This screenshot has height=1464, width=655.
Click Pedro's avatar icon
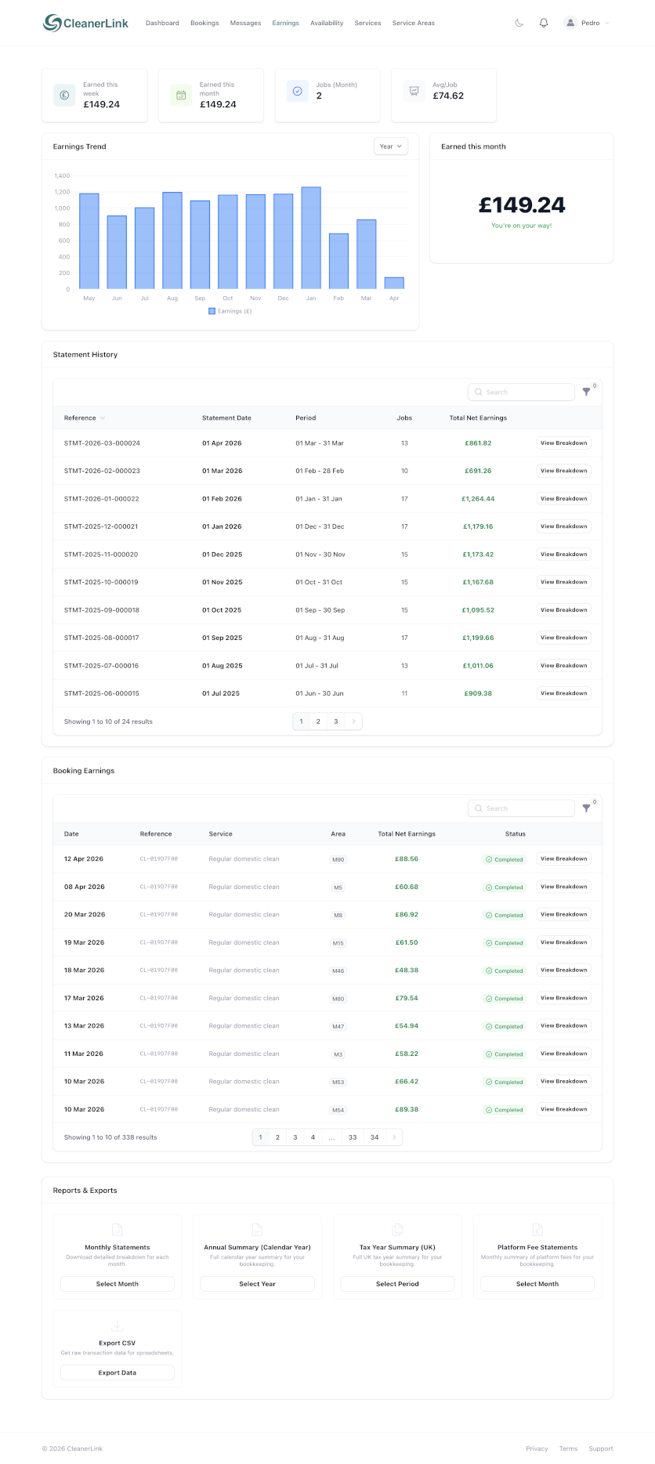point(570,23)
